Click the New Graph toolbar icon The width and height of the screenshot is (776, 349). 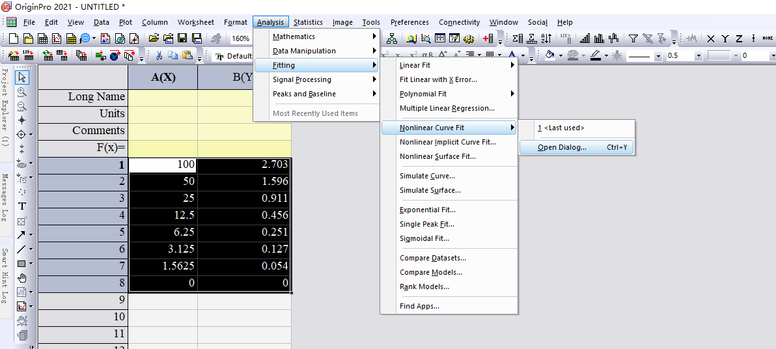click(57, 38)
